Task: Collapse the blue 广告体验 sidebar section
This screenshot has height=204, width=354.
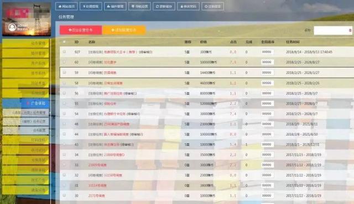Action: tap(25, 103)
